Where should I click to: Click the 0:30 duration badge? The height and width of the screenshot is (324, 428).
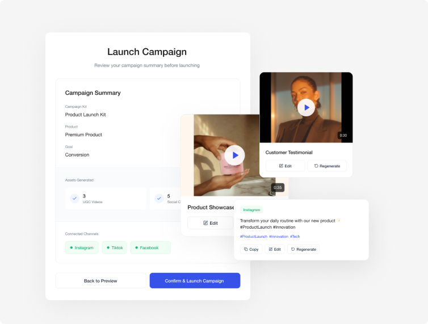[x=343, y=136]
